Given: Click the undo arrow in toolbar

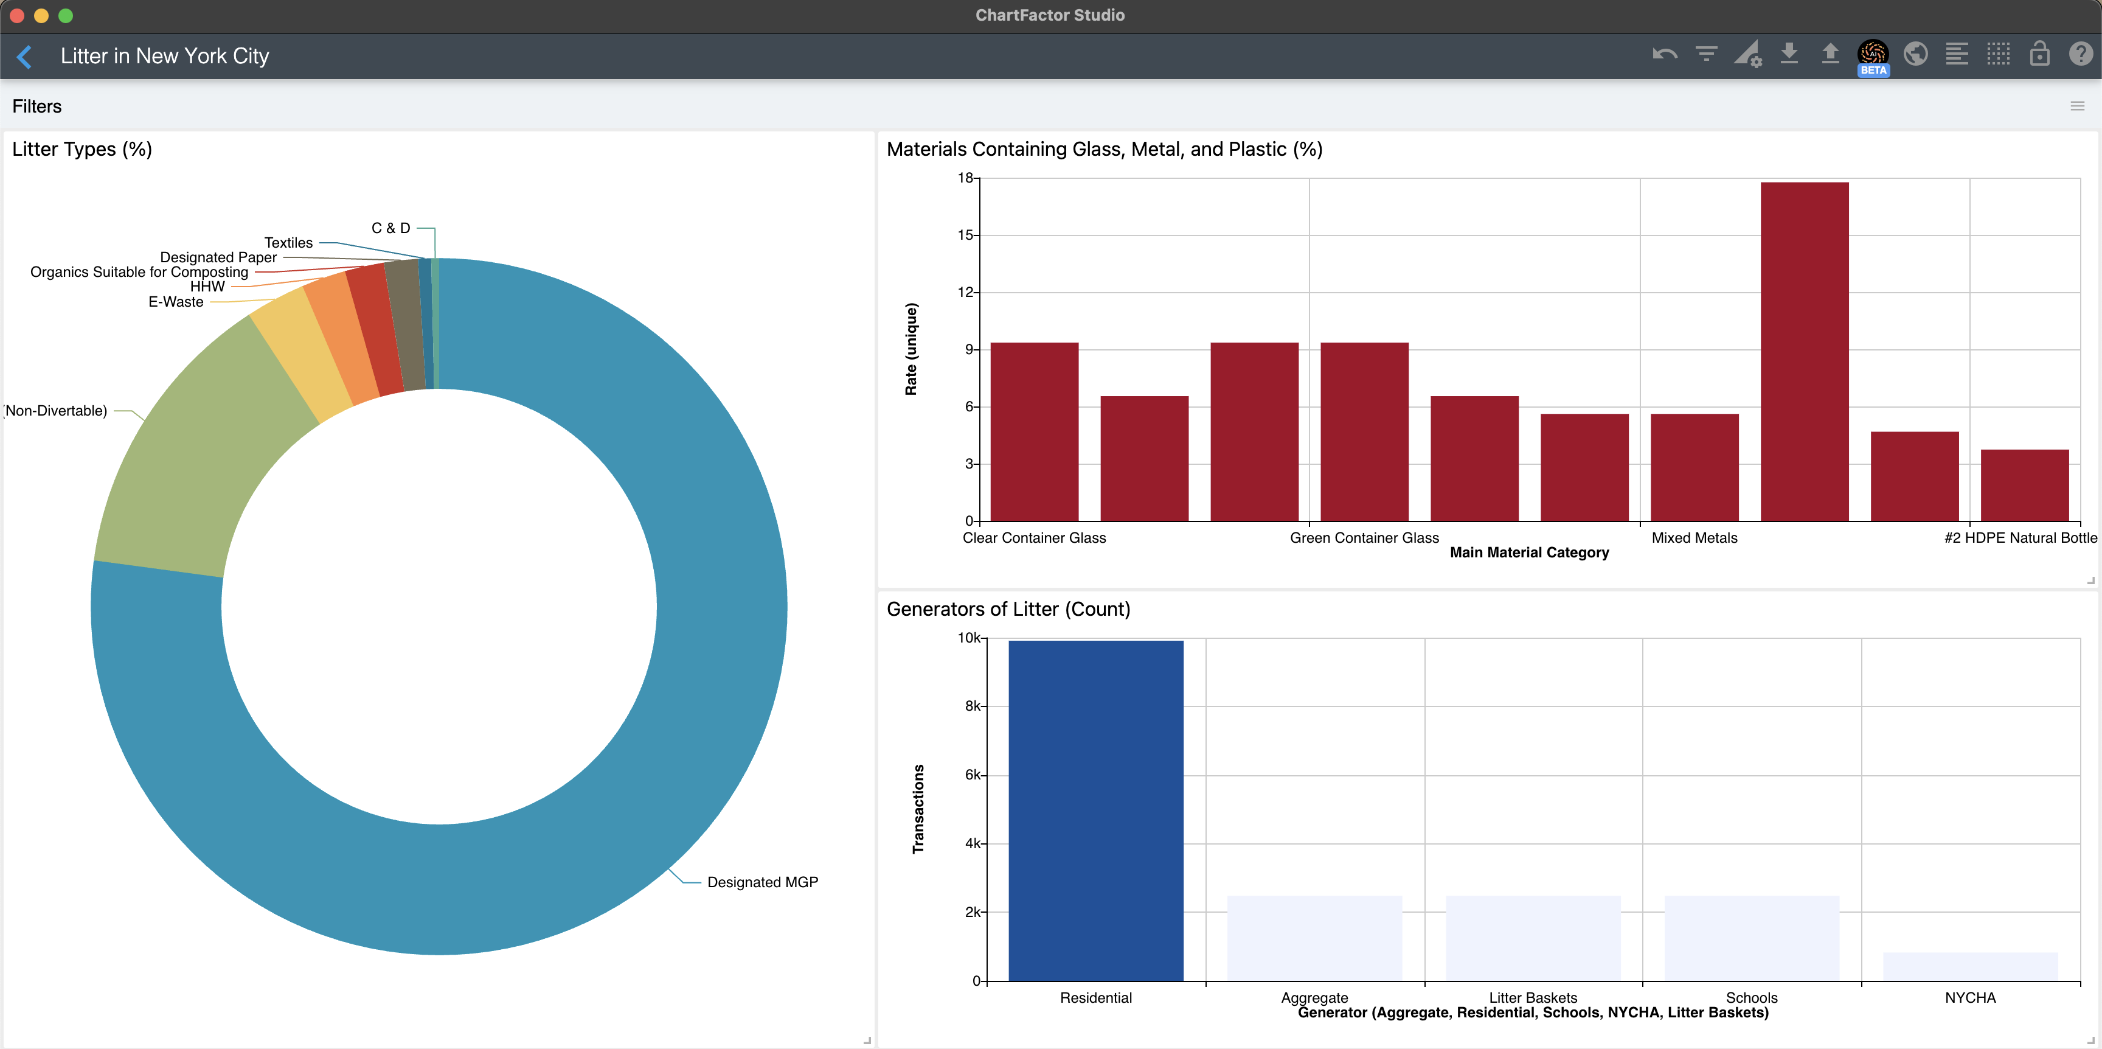Looking at the screenshot, I should point(1665,55).
